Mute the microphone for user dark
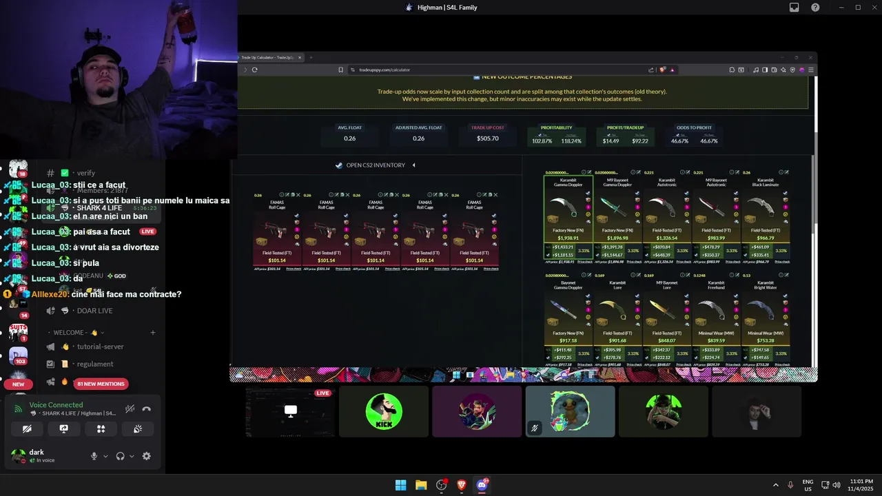Viewport: 882px width, 496px height. [x=94, y=456]
